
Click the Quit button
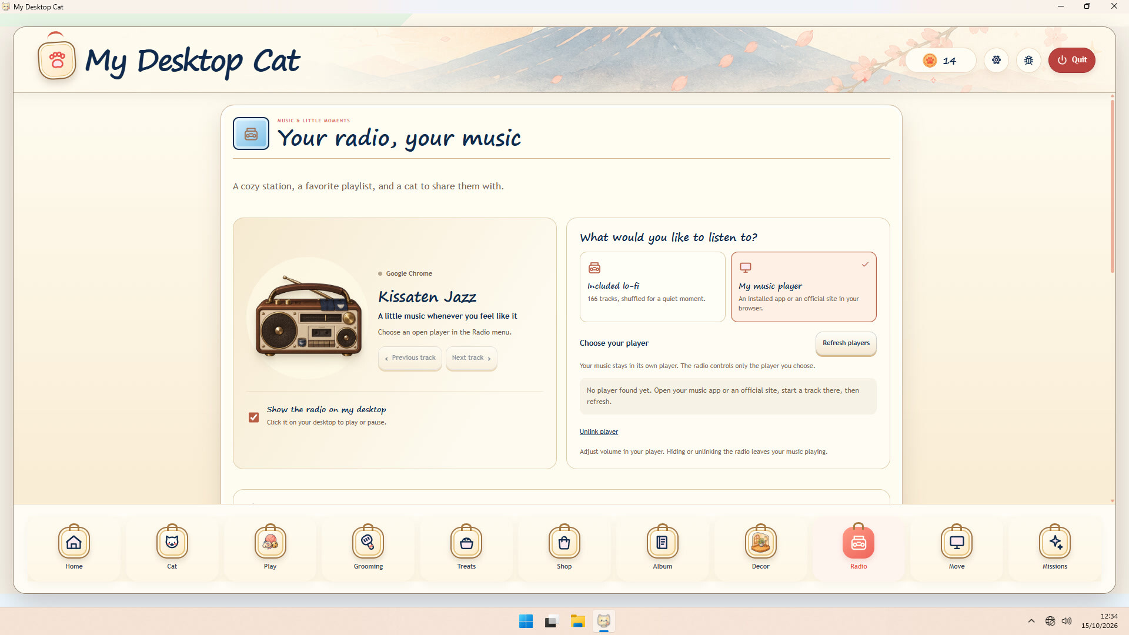[1071, 60]
